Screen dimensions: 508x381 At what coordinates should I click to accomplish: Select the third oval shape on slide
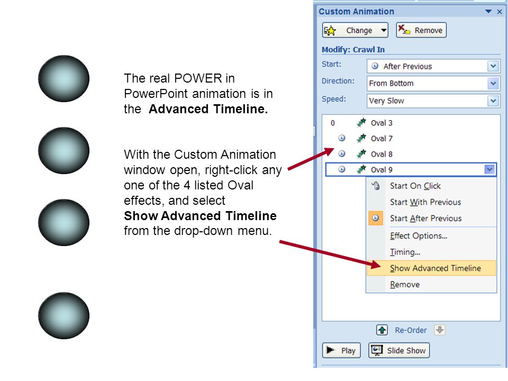64,223
